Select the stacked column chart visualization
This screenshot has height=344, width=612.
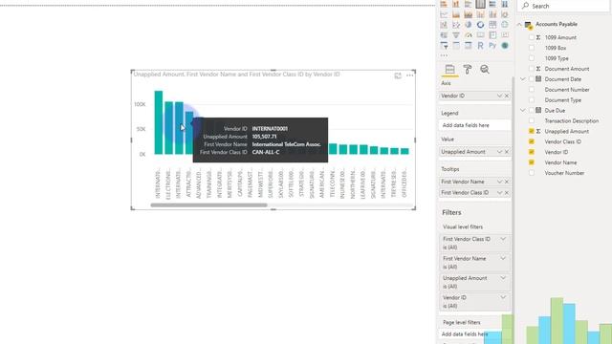pos(456,4)
